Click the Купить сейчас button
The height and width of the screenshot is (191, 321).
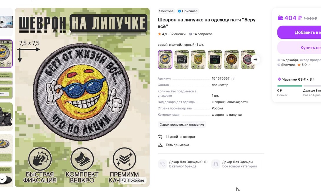pos(299,48)
